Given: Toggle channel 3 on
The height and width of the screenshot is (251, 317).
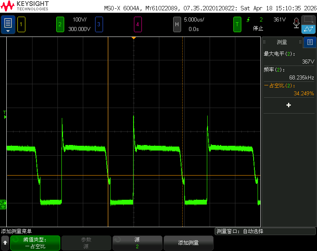Looking at the screenshot, I should coord(99,25).
